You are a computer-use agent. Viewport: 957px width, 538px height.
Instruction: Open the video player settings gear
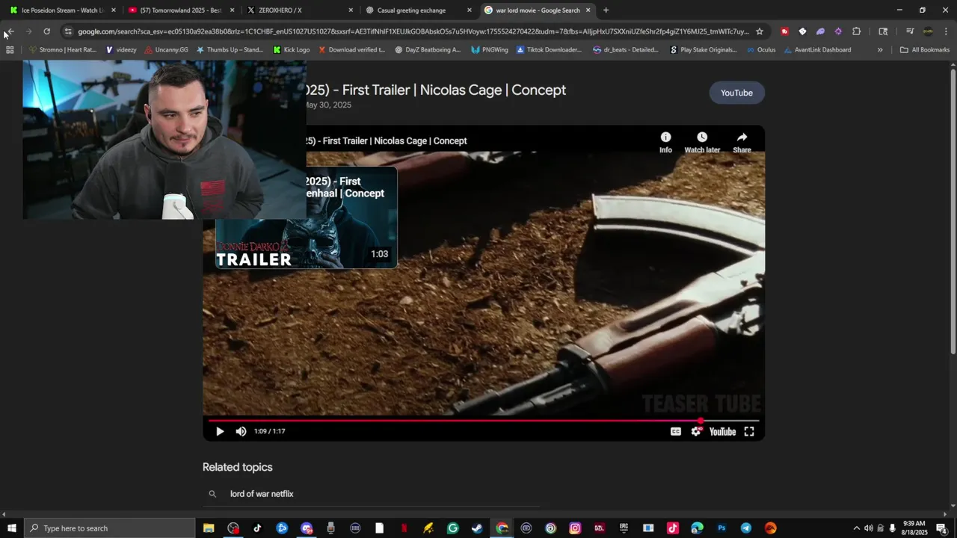697,431
